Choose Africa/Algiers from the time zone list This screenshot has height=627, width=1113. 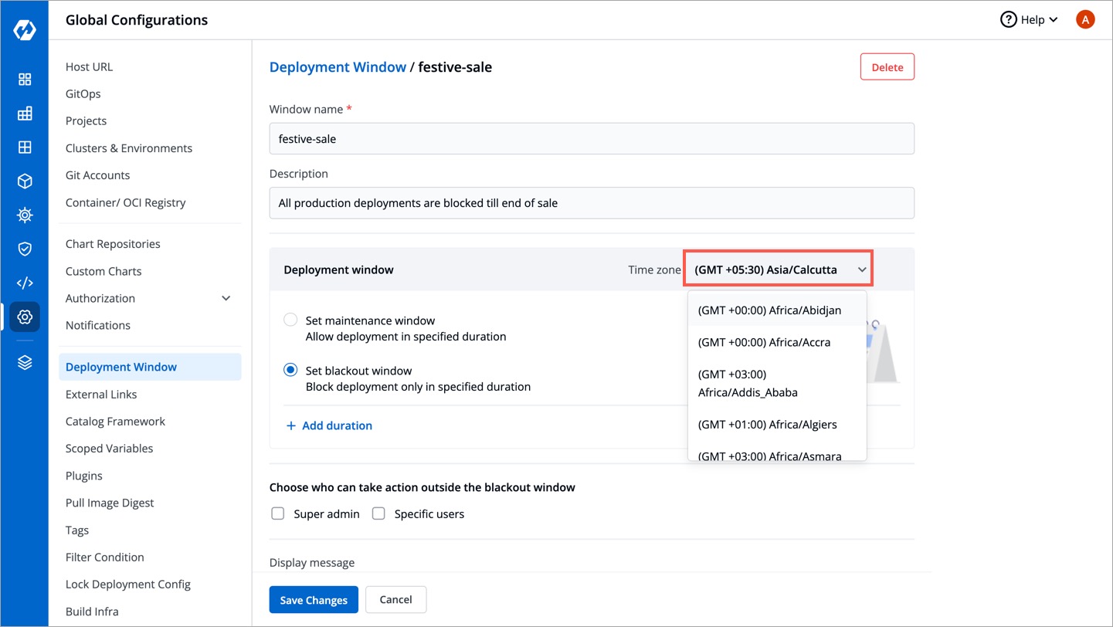(767, 424)
